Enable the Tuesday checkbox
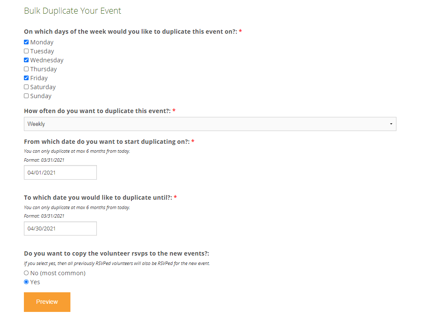This screenshot has height=326, width=431. [x=26, y=51]
